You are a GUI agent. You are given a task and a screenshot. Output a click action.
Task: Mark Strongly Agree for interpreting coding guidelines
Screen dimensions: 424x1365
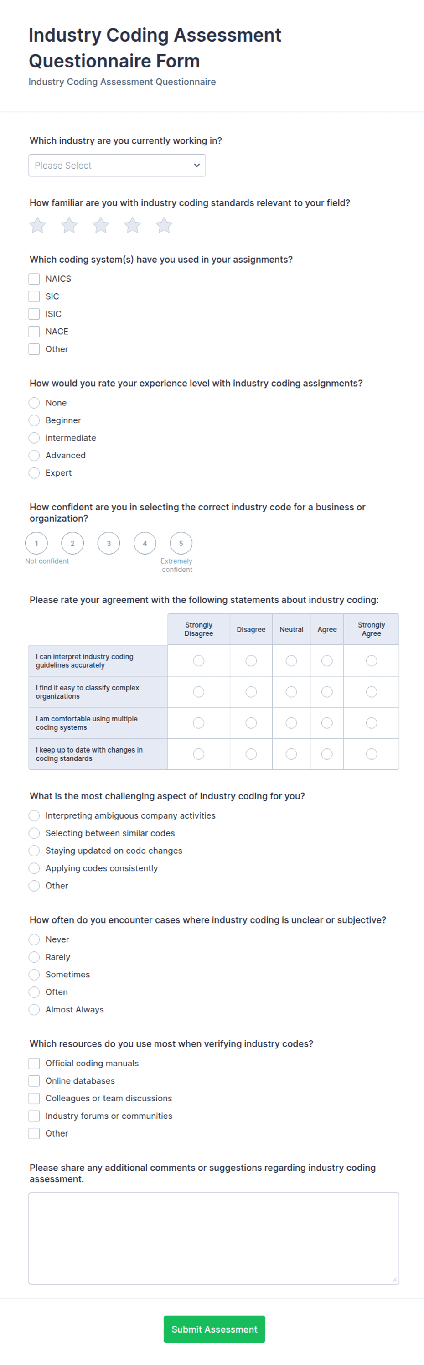tap(372, 661)
